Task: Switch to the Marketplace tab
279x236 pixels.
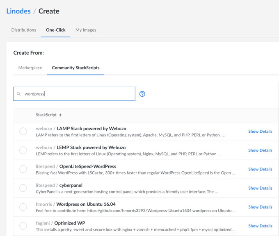Action: pyautogui.click(x=30, y=68)
